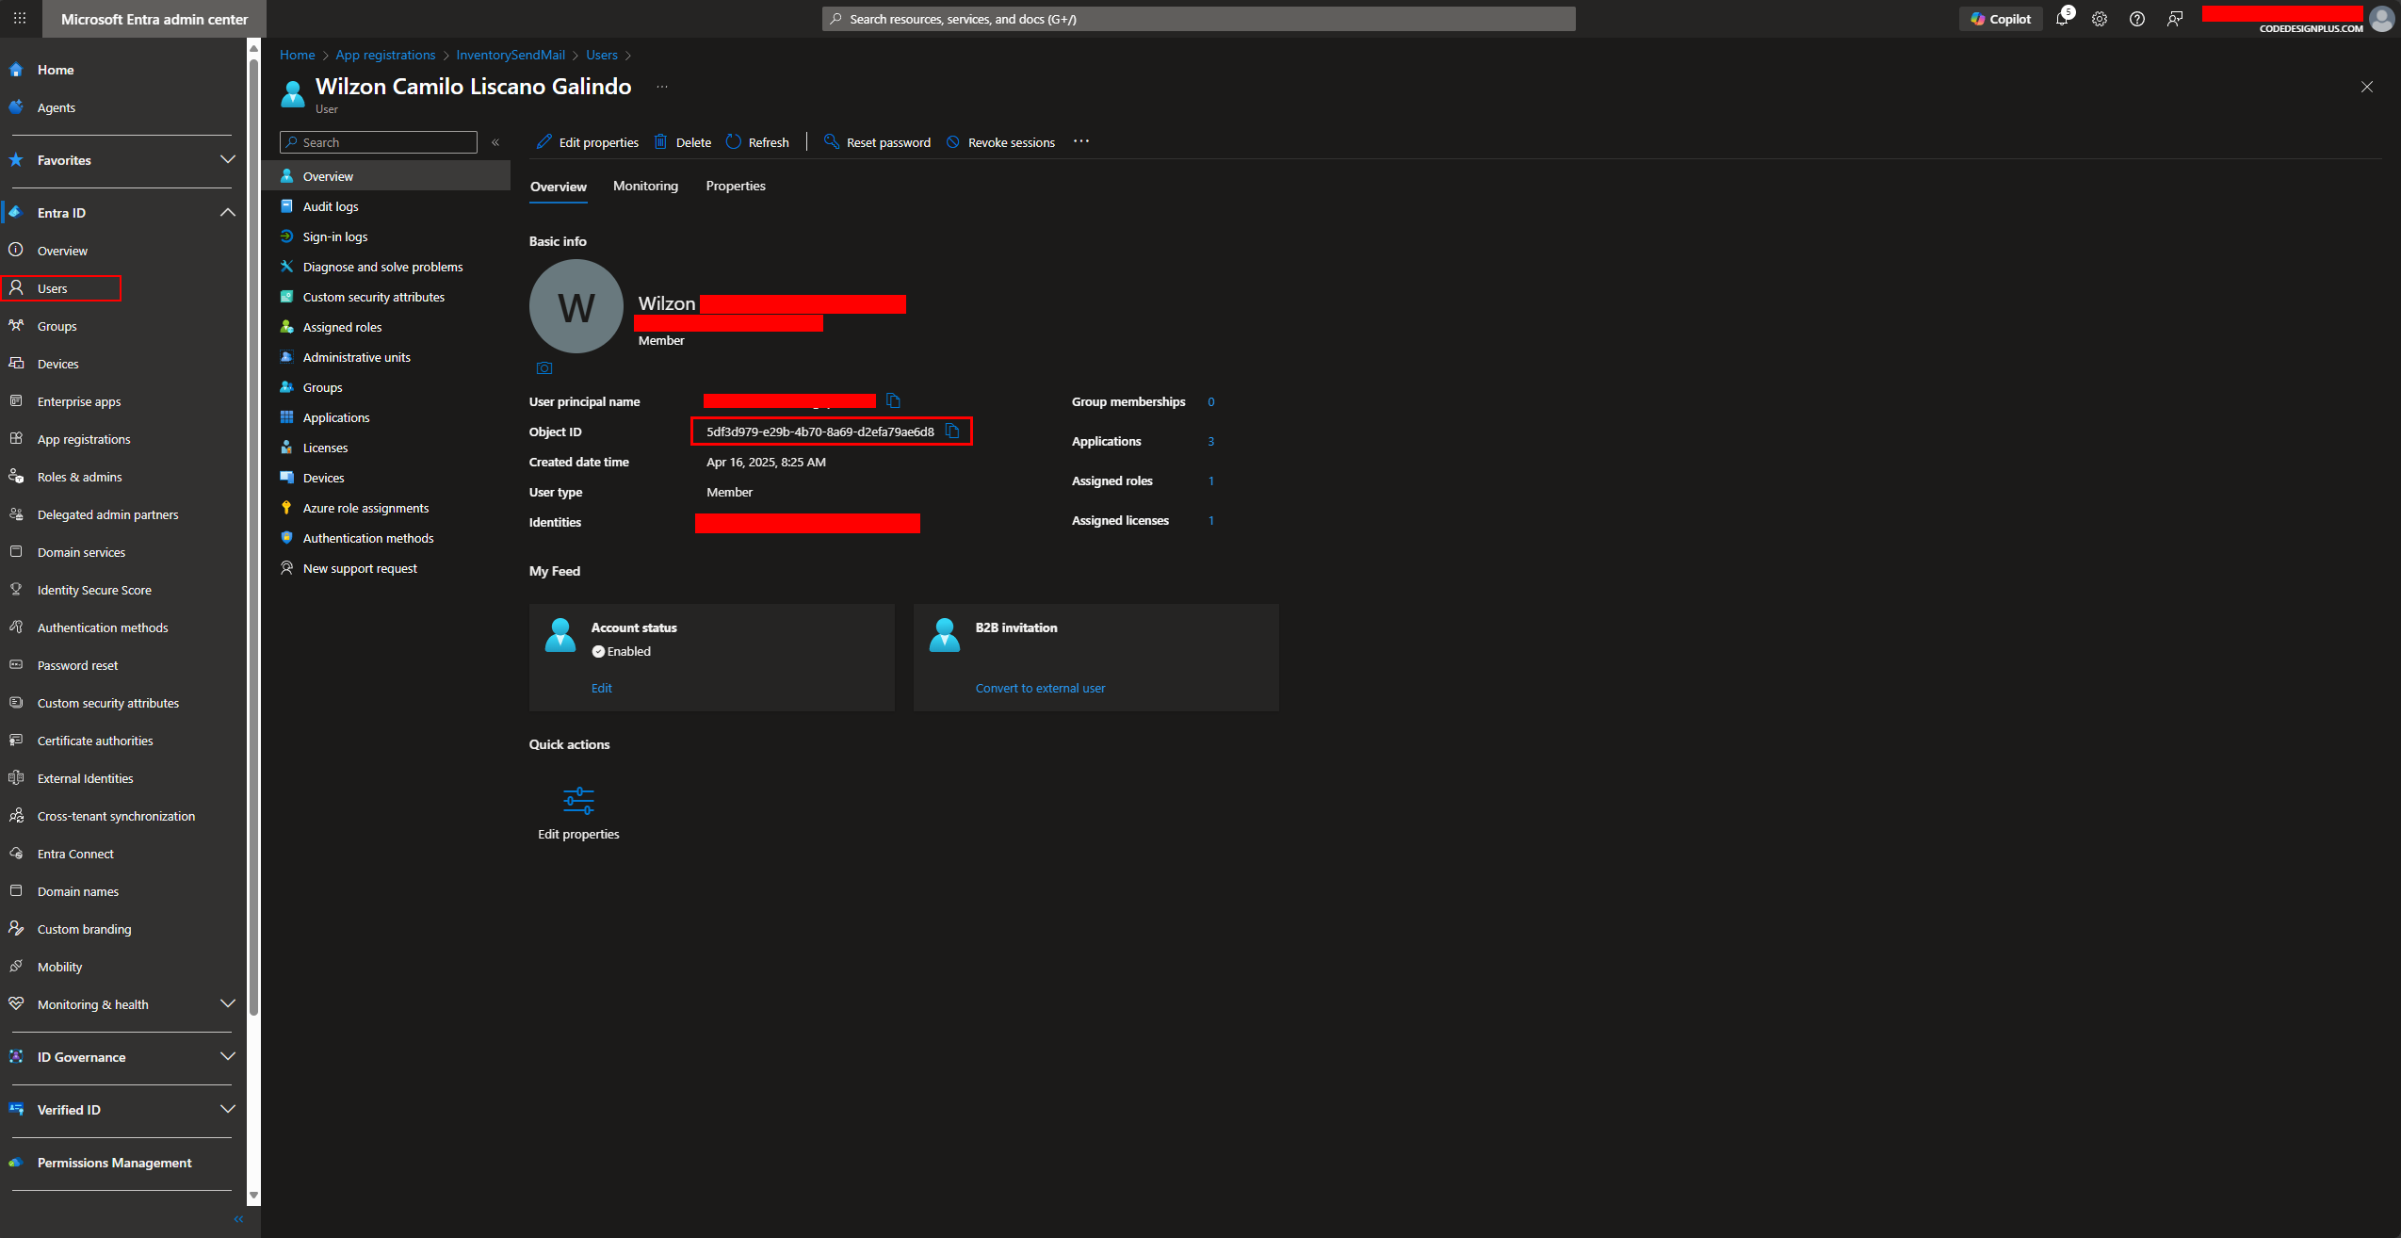Click Reset password

[877, 142]
